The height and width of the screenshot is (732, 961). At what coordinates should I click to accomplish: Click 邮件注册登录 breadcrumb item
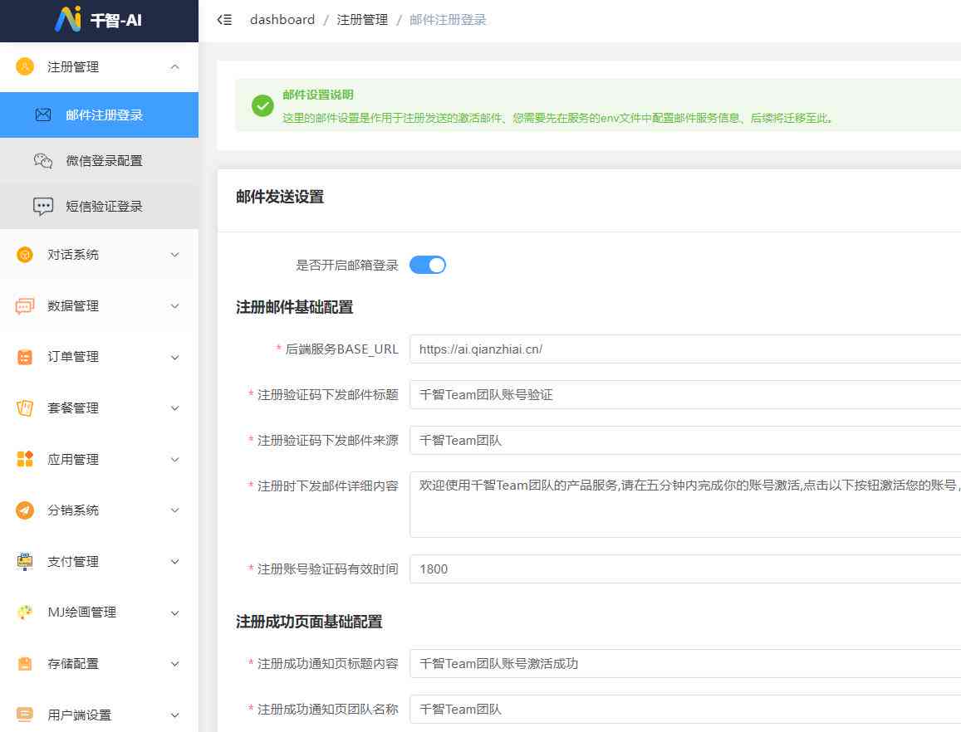[448, 20]
